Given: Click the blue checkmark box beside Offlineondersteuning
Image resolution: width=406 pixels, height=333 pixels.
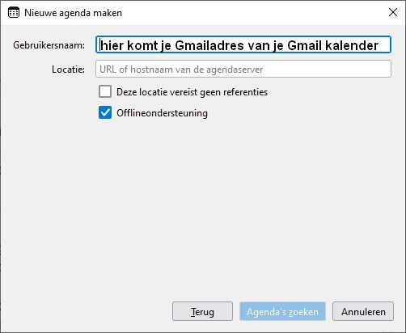Looking at the screenshot, I should (x=105, y=112).
